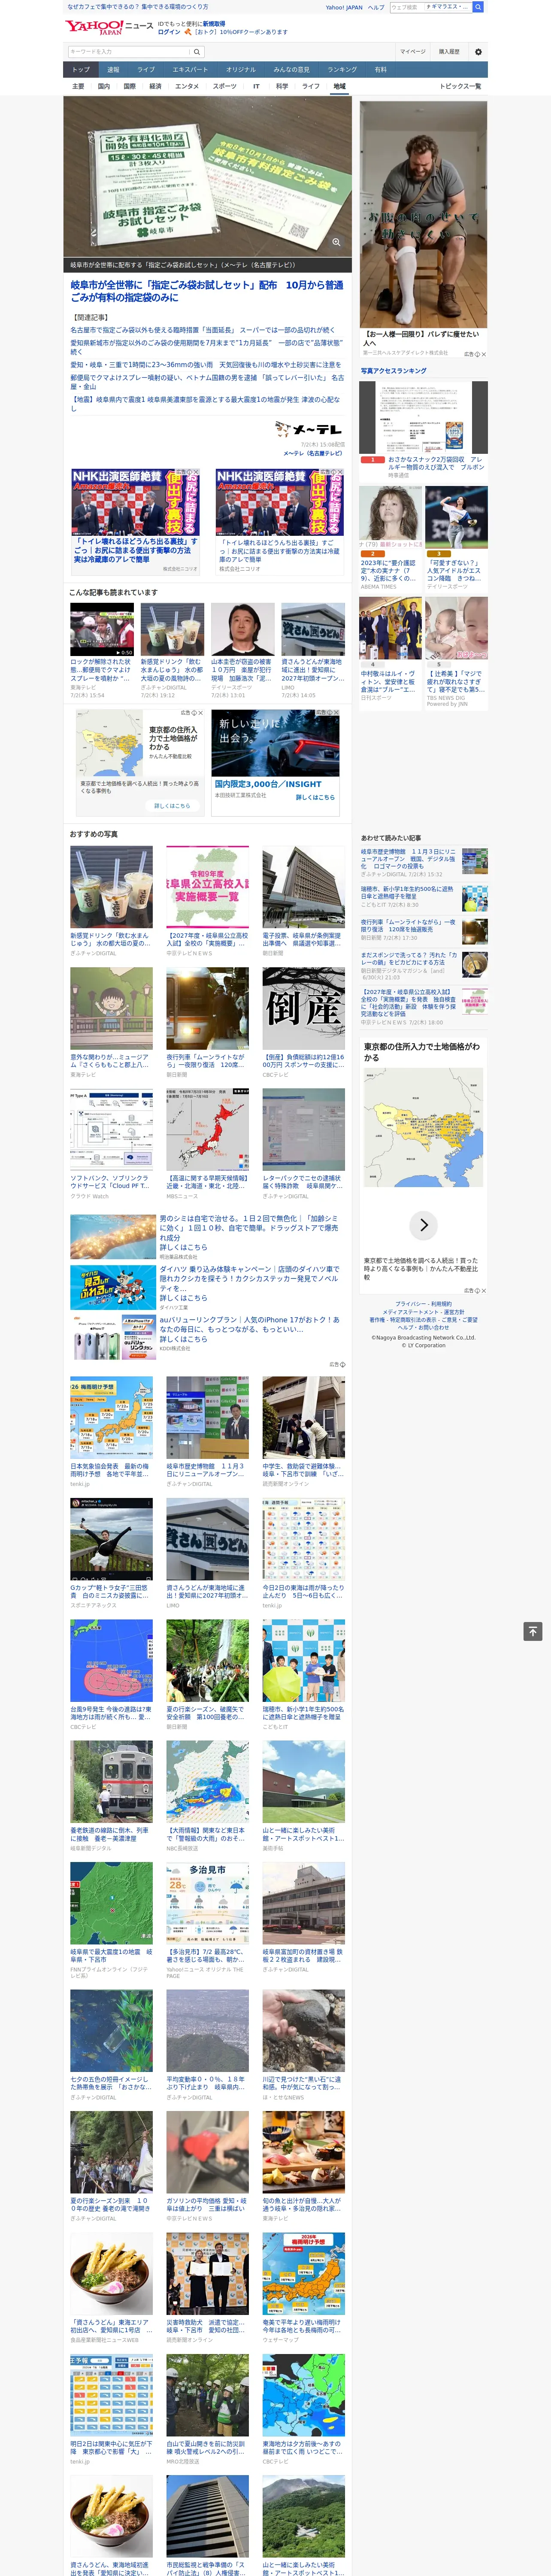Open the 夜行列車「ムーンライトながら」recommended photo
Viewport: 551px width, 2576px height.
pyautogui.click(x=208, y=1009)
